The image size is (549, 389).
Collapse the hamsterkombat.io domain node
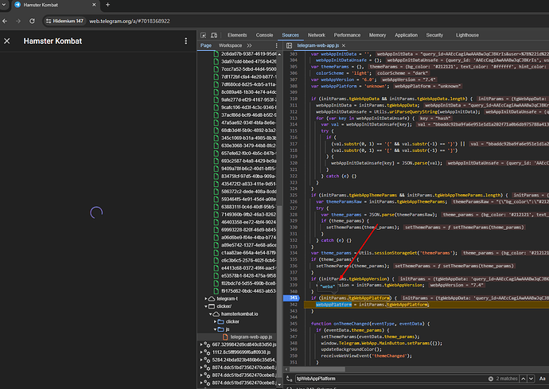click(x=210, y=314)
